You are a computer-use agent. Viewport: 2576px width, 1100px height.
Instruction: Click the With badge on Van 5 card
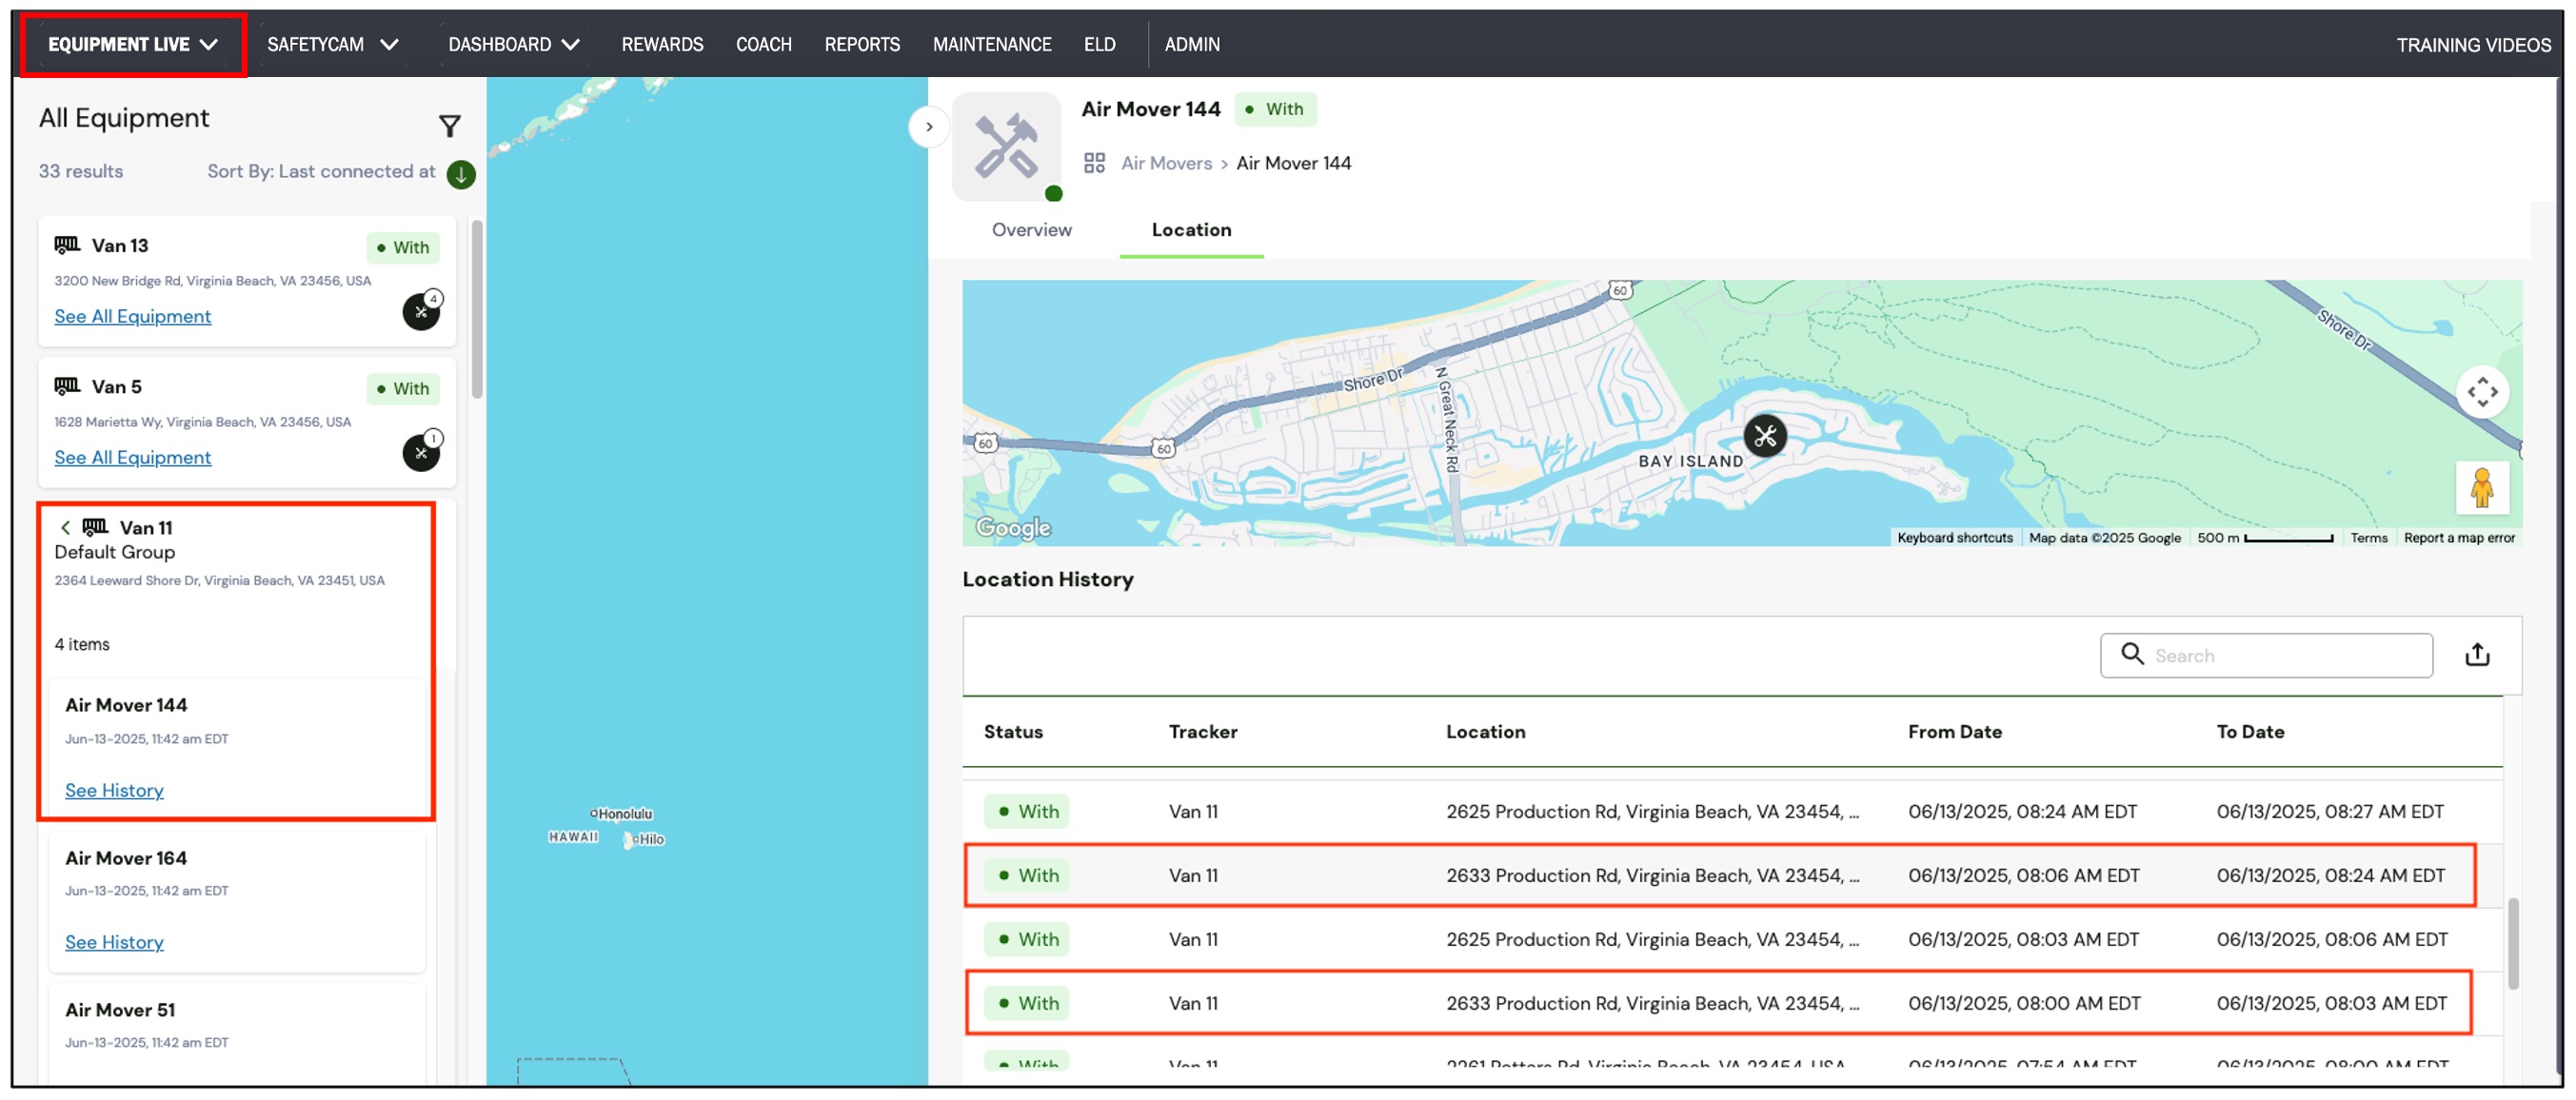[403, 388]
